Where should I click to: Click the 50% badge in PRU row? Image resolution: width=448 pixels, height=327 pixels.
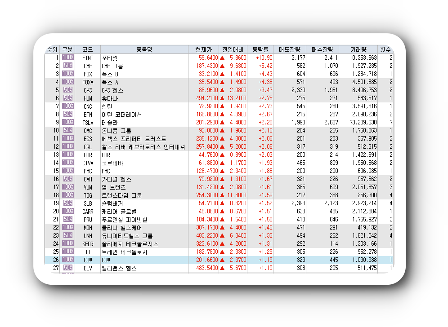pyautogui.click(x=68, y=219)
